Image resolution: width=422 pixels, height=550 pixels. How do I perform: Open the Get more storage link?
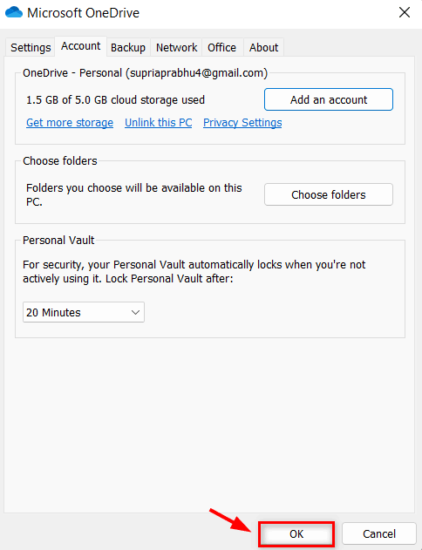point(70,122)
